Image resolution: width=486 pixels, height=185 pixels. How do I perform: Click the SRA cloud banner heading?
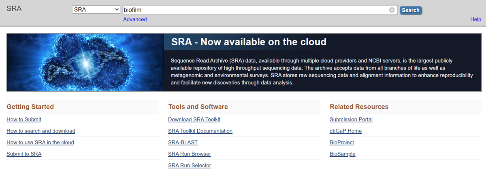click(x=249, y=42)
